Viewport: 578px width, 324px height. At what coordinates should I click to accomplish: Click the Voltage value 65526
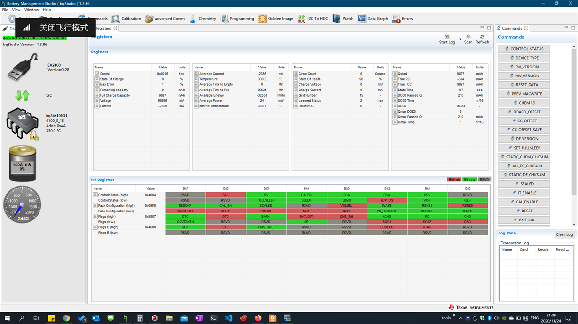[x=163, y=101]
